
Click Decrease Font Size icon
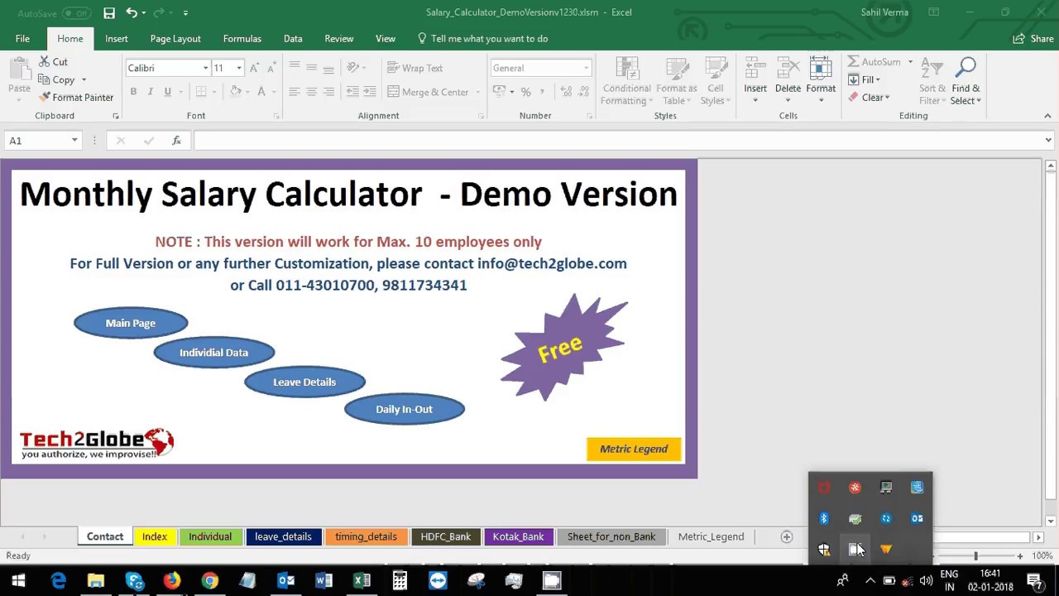click(x=271, y=68)
